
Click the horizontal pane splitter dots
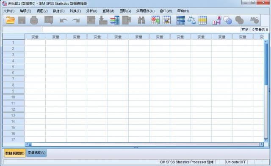tap(136, 147)
